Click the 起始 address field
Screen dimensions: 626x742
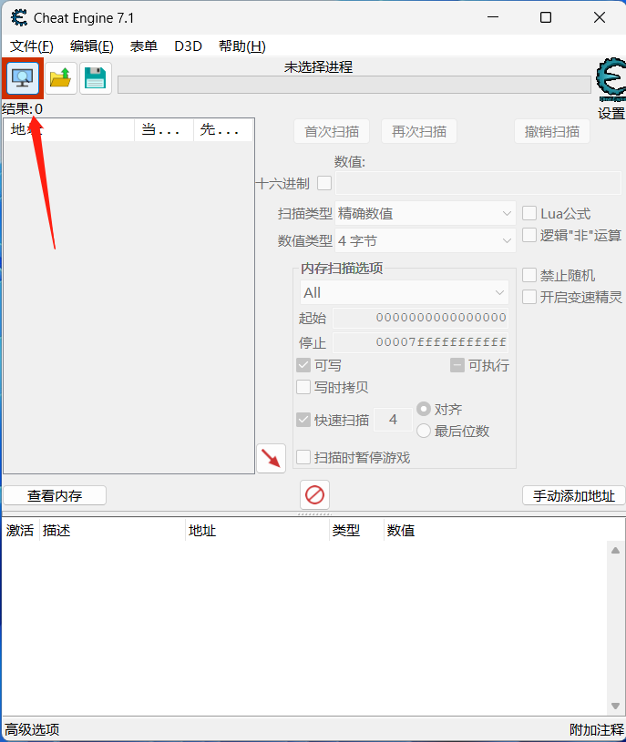coord(420,318)
